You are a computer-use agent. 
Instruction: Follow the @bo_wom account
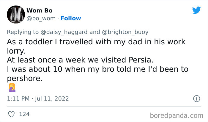[x=71, y=18]
